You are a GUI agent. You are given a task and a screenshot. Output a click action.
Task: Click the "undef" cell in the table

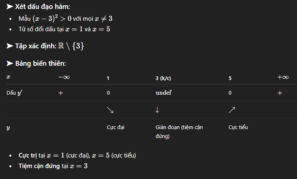[x=164, y=93]
